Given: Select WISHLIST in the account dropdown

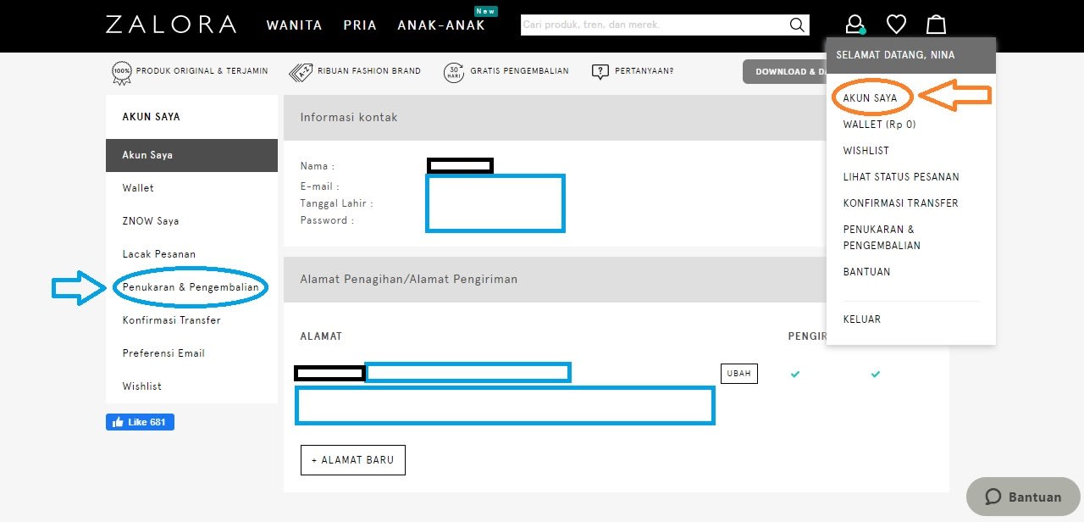Looking at the screenshot, I should pos(865,151).
